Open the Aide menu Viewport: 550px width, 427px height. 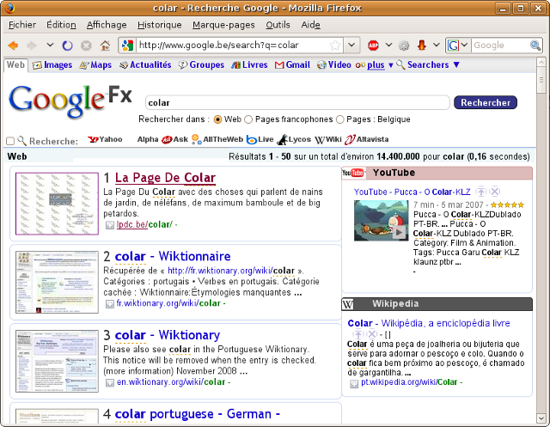[x=310, y=25]
